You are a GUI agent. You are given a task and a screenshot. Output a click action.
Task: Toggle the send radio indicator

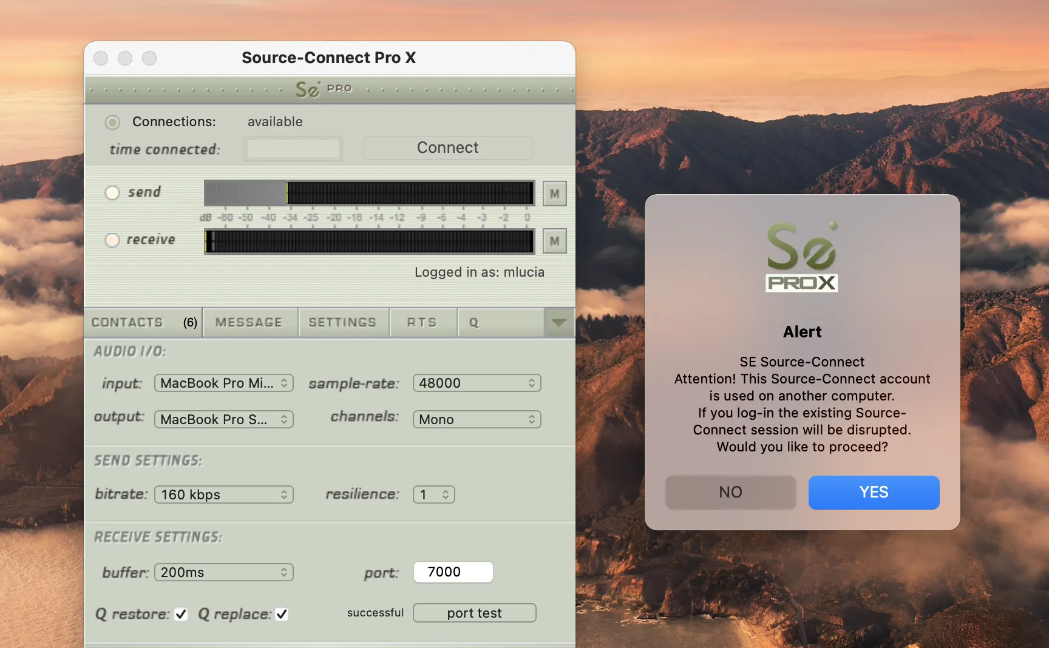[x=112, y=192]
